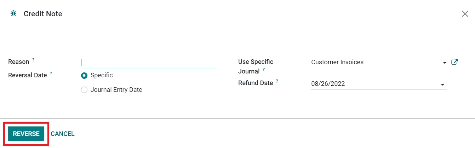
Task: Show the Reversal Date help tooltip
Action: click(51, 73)
